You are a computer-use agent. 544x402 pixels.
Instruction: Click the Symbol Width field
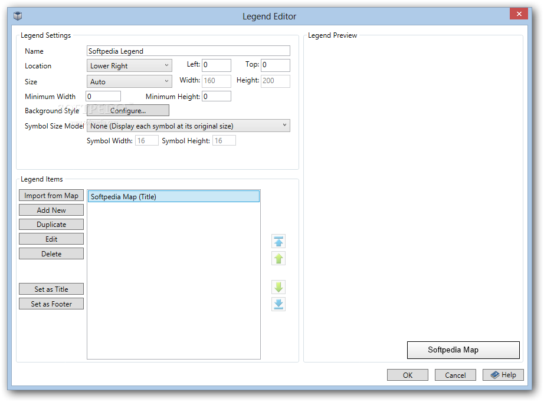pos(146,140)
